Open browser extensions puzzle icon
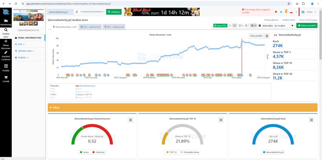 coord(303,4)
